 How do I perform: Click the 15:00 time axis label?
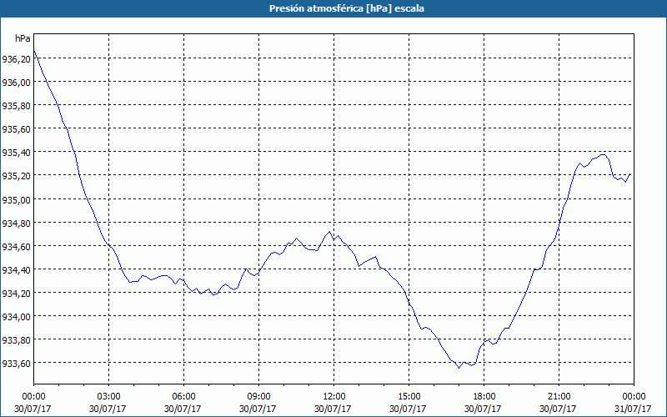tap(409, 397)
